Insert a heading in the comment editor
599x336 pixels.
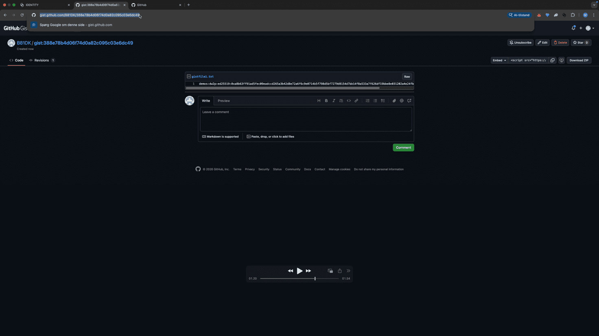click(319, 101)
